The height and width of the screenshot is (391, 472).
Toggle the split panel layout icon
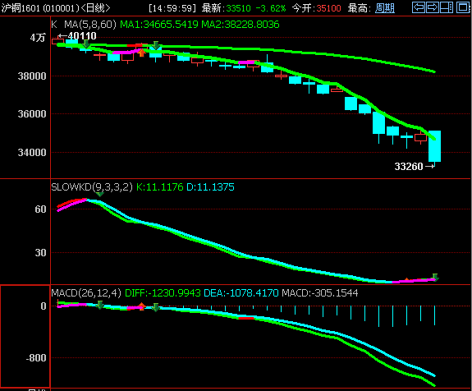[x=447, y=7]
